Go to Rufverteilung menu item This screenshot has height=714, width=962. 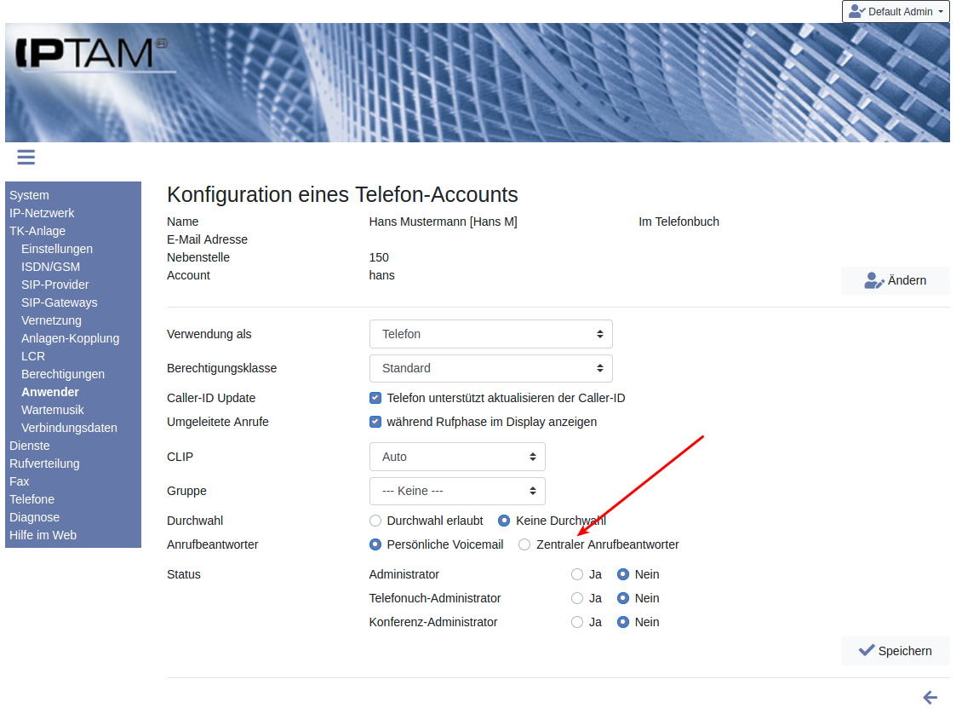click(44, 464)
